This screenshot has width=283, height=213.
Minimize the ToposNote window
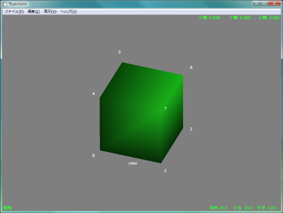tap(256, 3)
